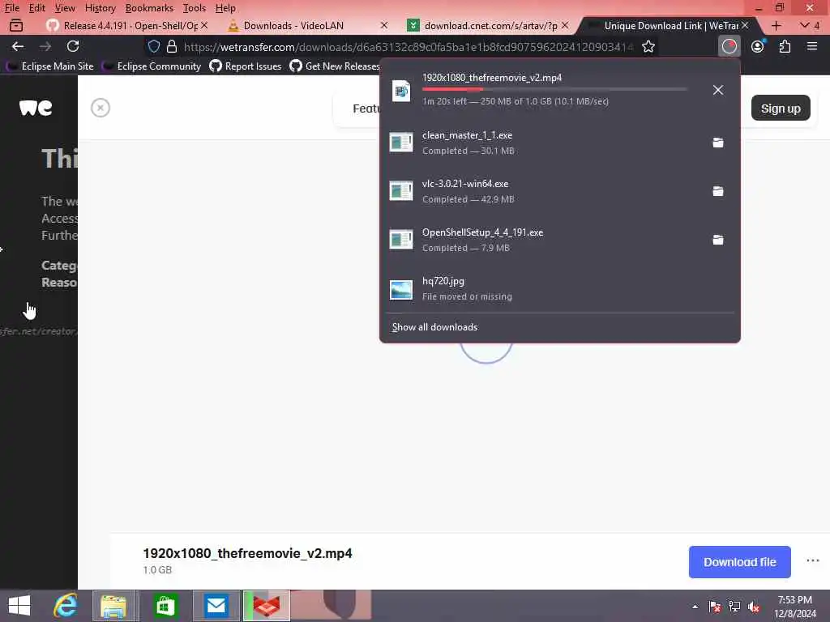Open Firefox View icon beside tabs
The image size is (830, 622).
[16, 25]
